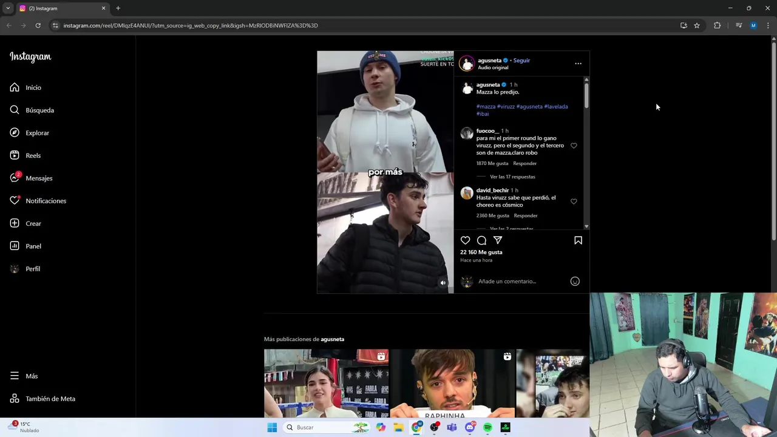Click the address bar URL
The height and width of the screenshot is (437, 777).
(191, 25)
